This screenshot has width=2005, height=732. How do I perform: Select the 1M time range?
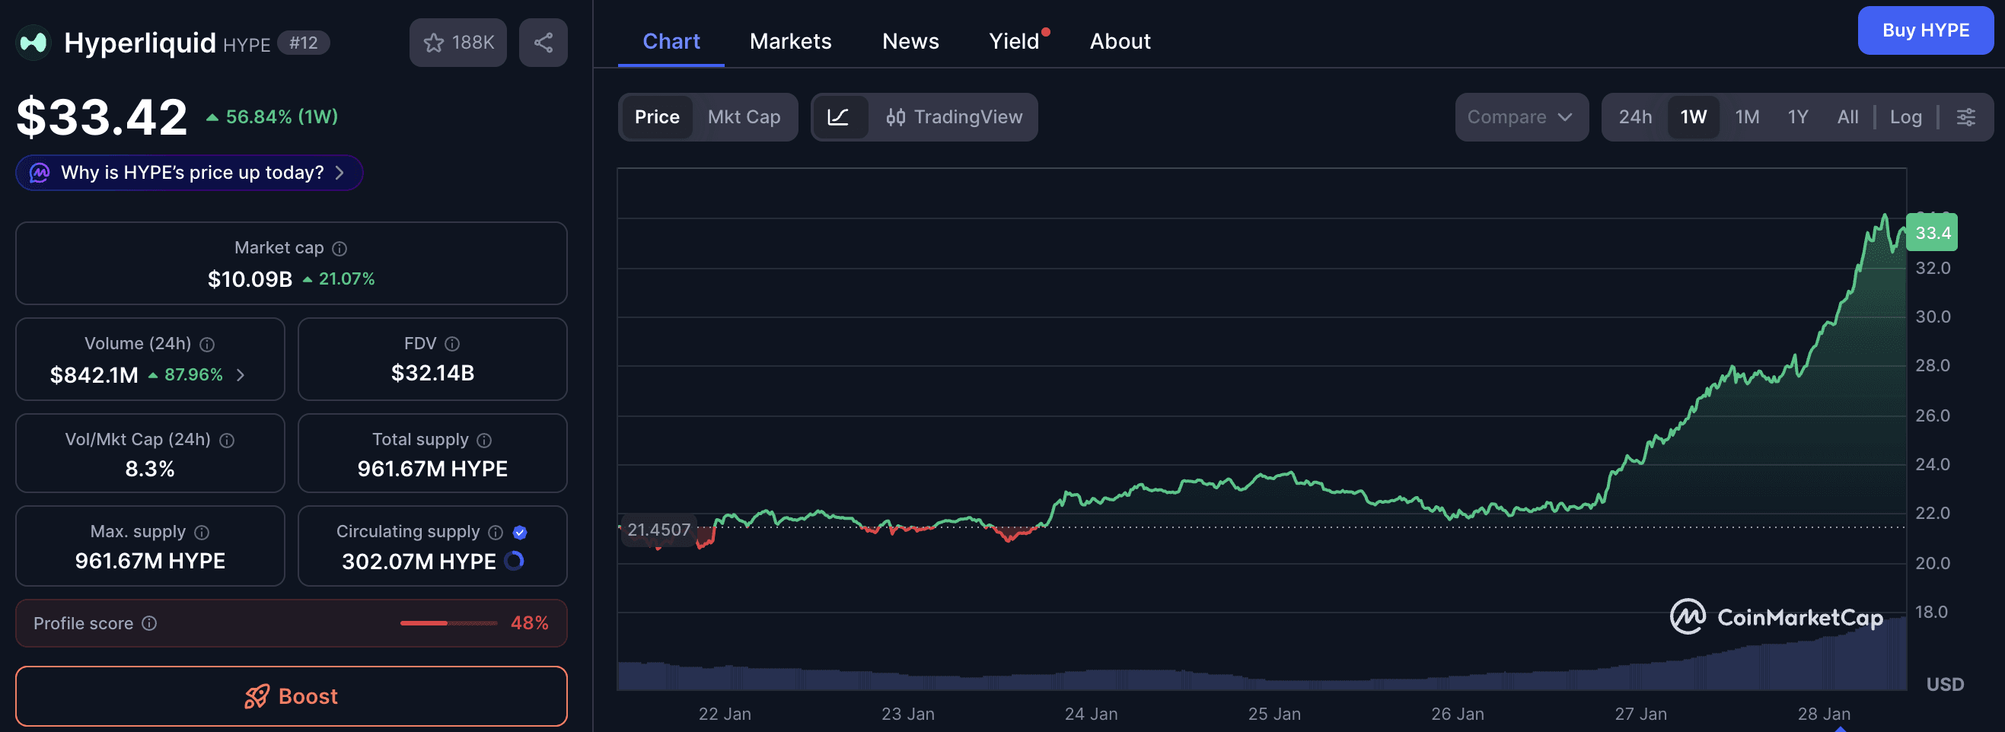point(1748,116)
